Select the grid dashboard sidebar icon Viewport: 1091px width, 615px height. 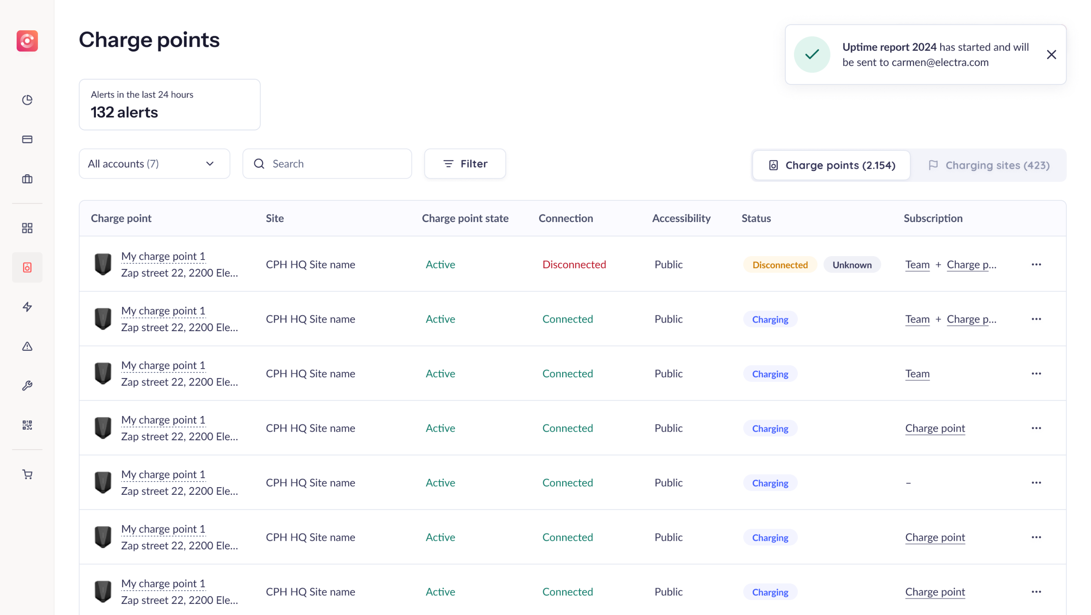pyautogui.click(x=27, y=228)
